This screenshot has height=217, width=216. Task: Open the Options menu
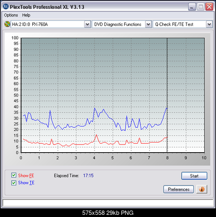(11, 15)
